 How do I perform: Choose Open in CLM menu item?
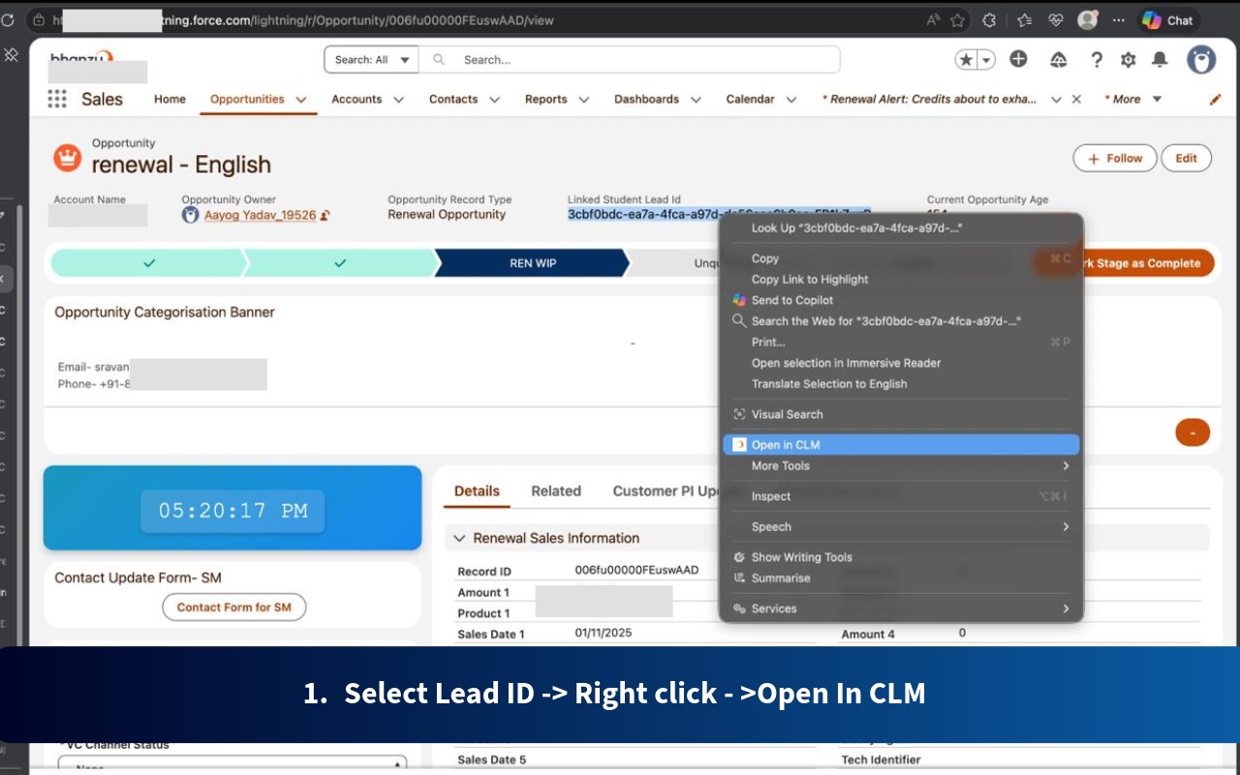901,445
